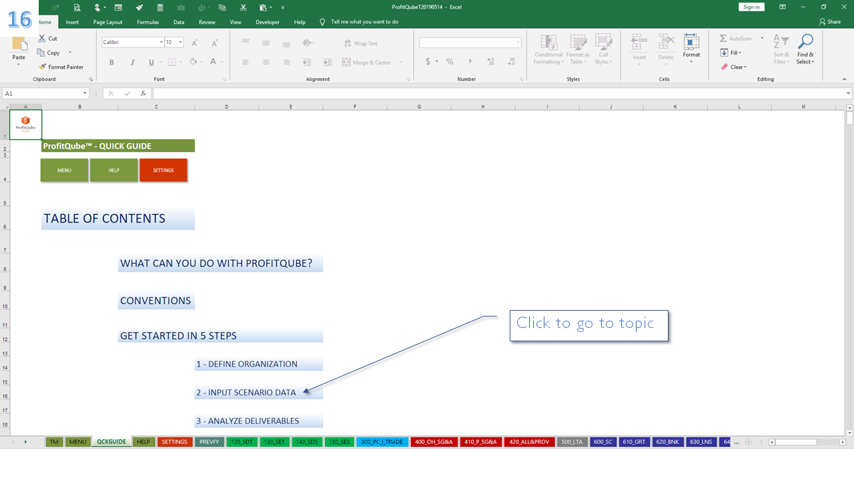Click the Copy icon in Clipboard group
This screenshot has width=854, height=480.
pos(42,53)
